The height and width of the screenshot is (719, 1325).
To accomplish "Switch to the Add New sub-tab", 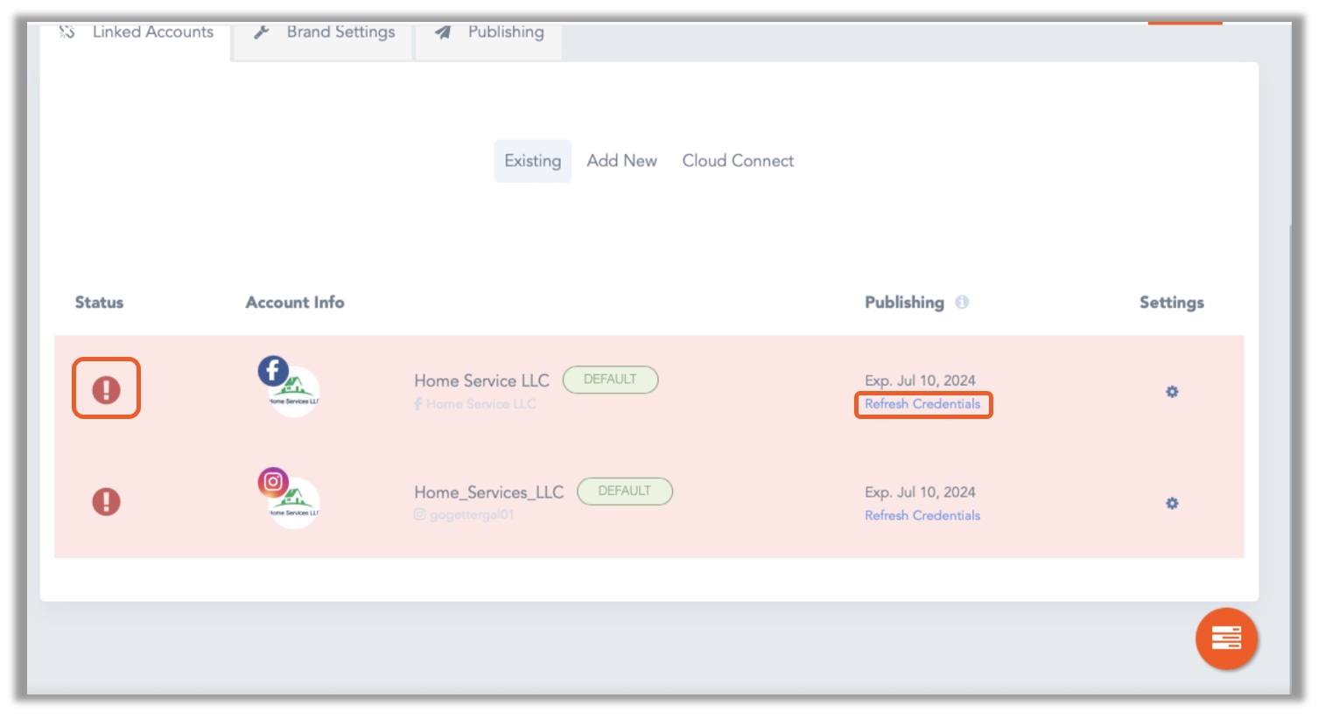I will point(621,161).
